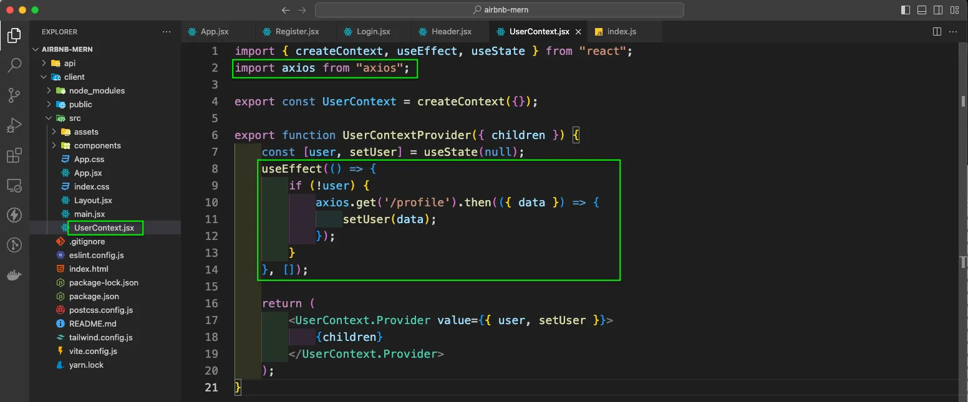Open vite.config.js in the explorer
The width and height of the screenshot is (968, 402).
click(x=105, y=351)
